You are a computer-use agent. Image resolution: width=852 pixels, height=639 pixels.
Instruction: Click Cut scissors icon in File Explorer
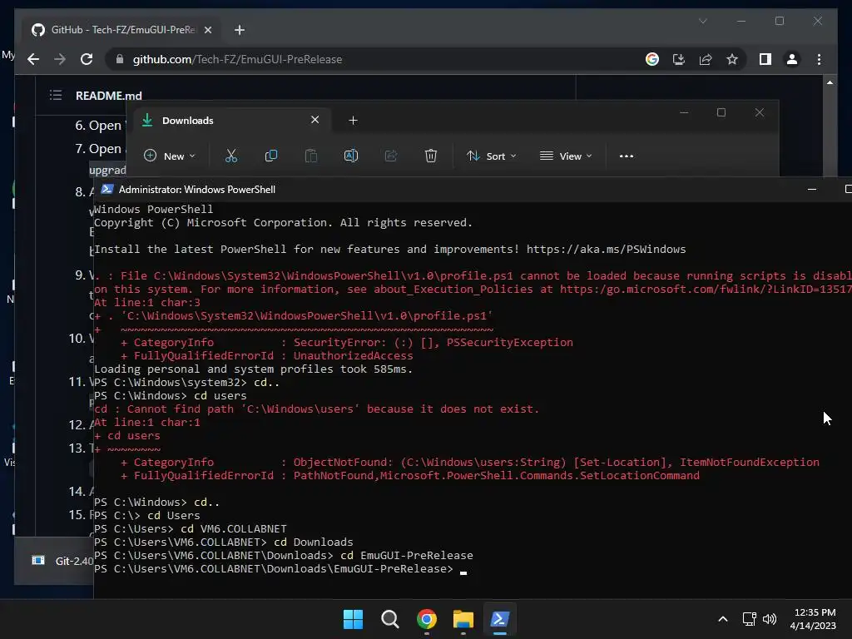tap(231, 156)
